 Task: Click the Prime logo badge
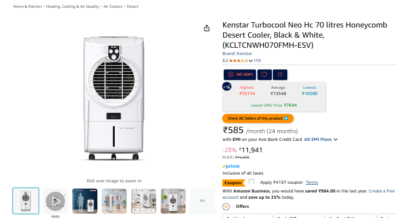[x=231, y=166]
